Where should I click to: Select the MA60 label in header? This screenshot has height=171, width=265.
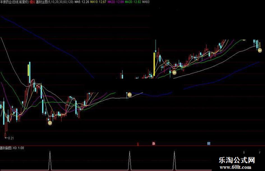[x=146, y=2]
